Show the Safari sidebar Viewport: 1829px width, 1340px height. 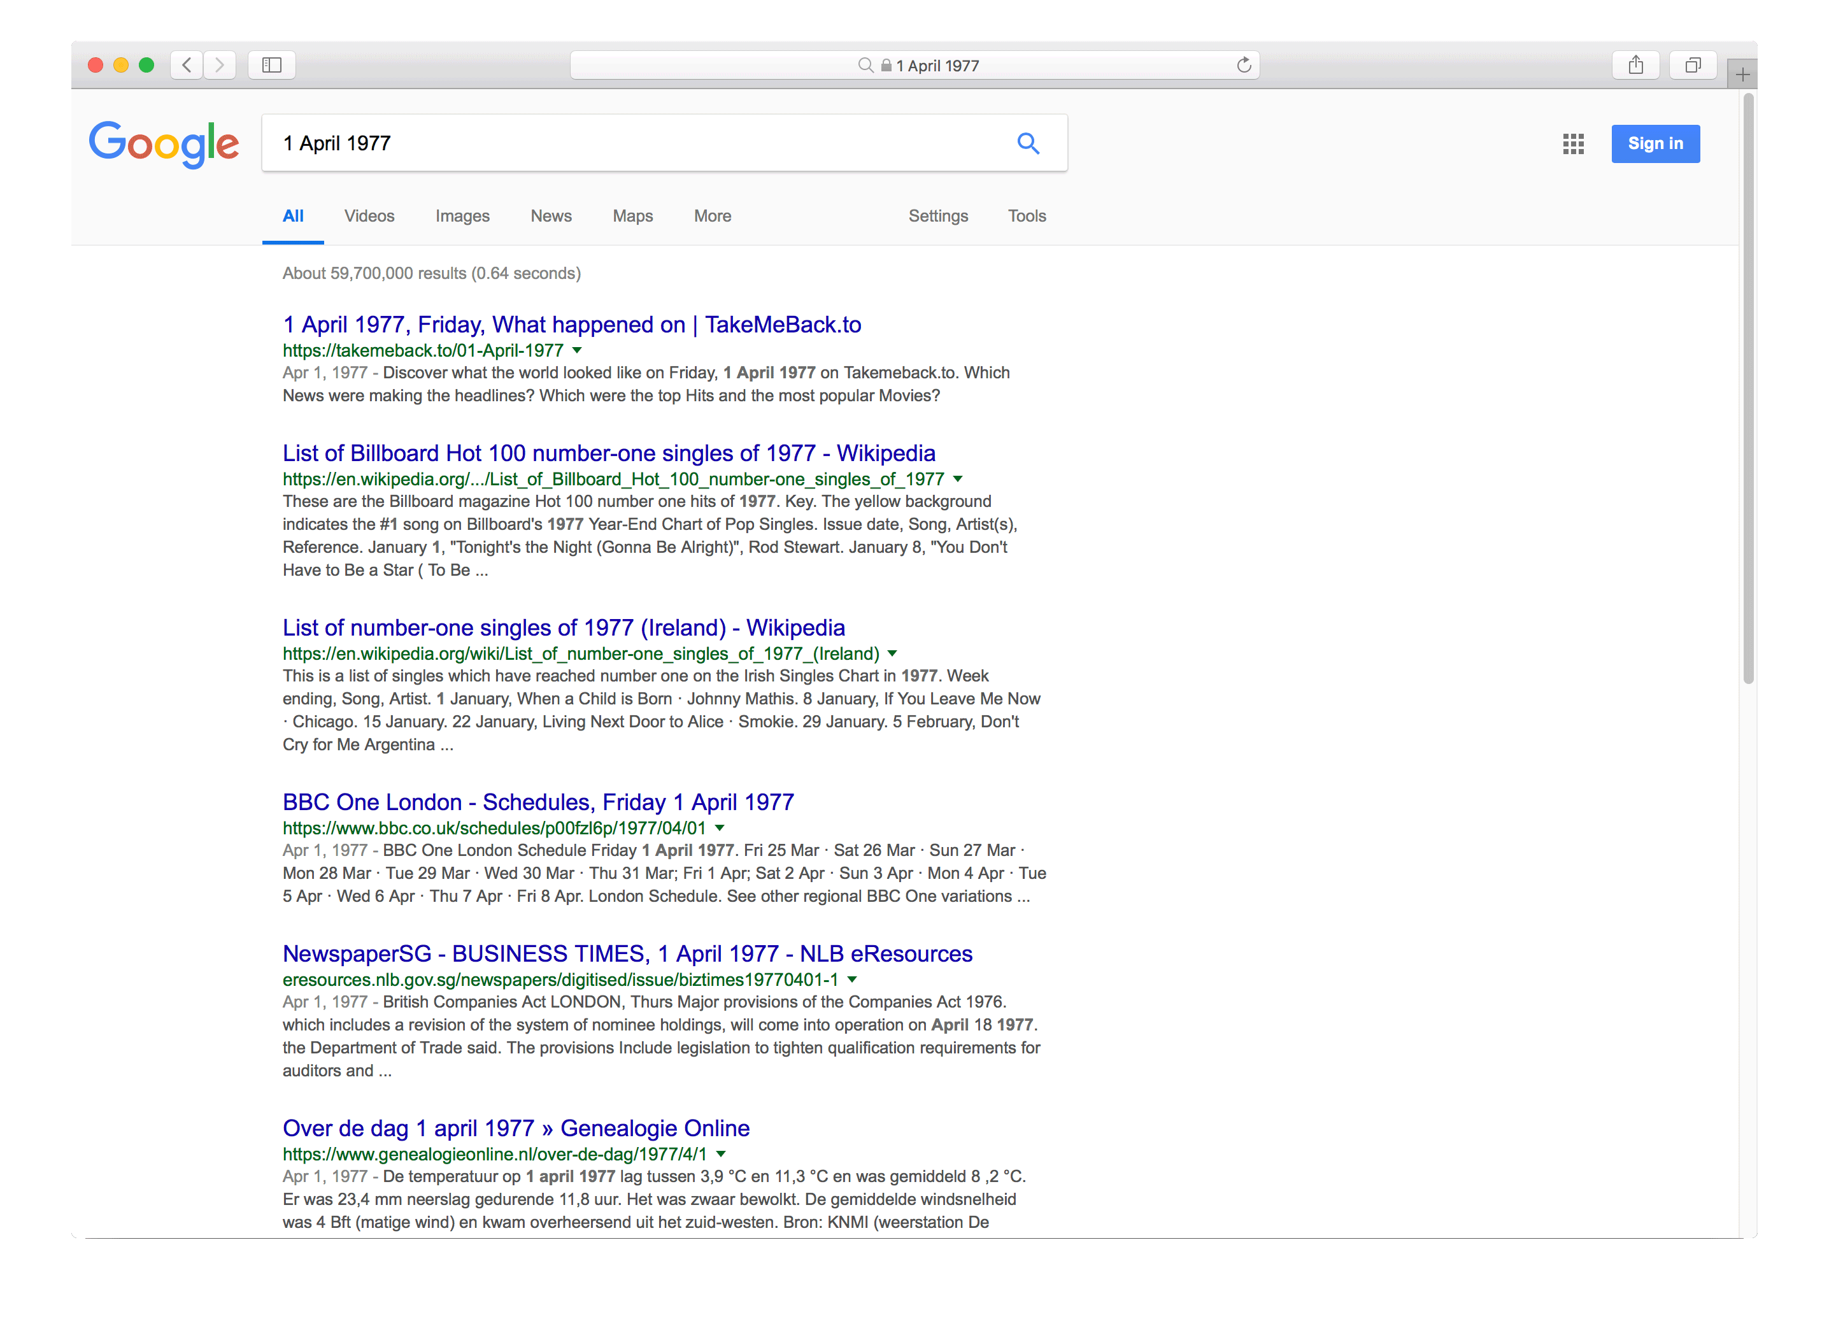tap(272, 65)
